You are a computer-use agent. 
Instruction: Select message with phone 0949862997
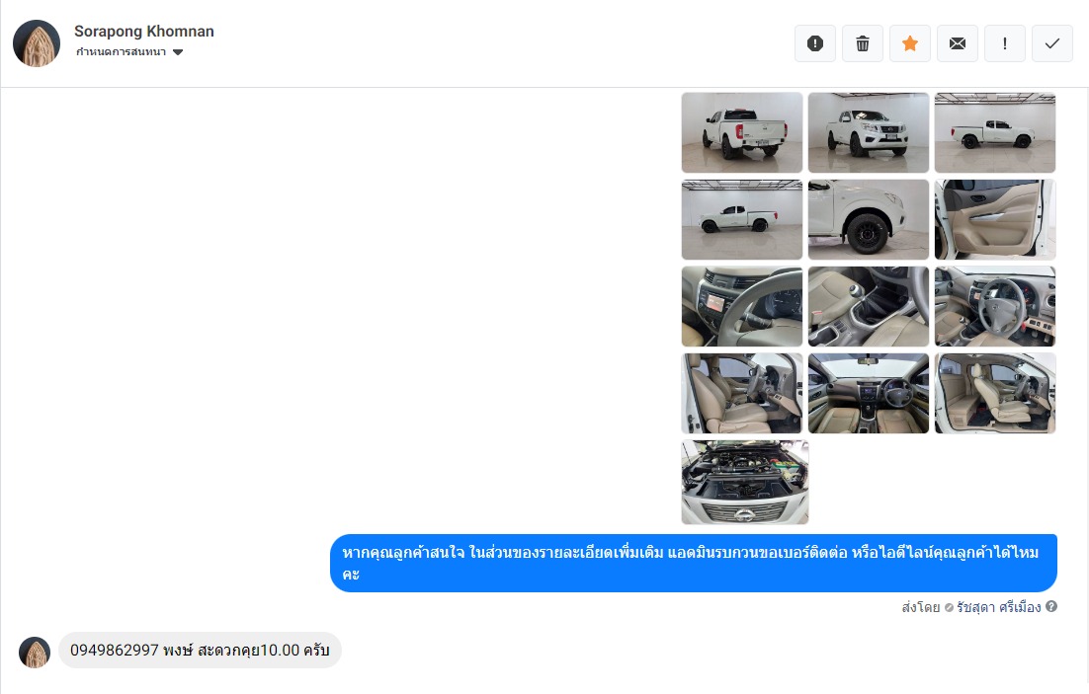pos(200,651)
